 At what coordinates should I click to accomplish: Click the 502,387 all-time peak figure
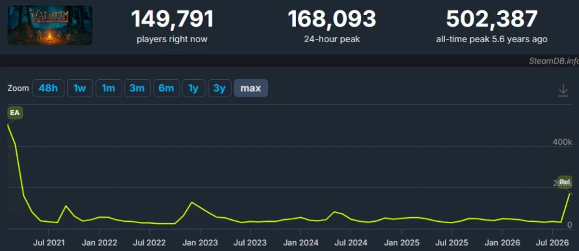(492, 19)
